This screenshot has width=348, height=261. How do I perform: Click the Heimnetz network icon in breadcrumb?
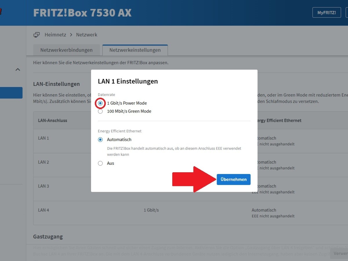click(x=37, y=35)
